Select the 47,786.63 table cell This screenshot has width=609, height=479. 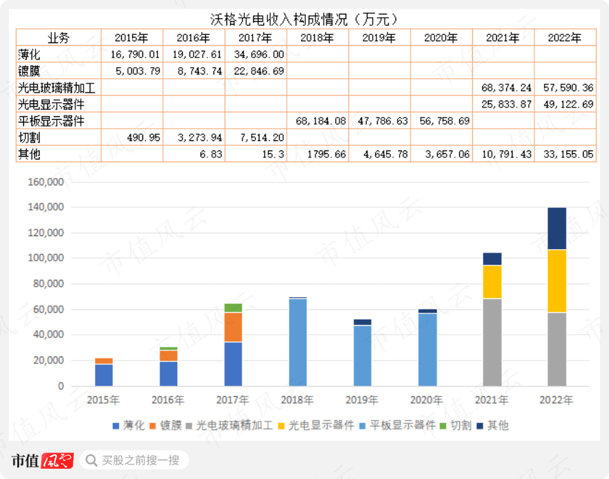pos(380,121)
